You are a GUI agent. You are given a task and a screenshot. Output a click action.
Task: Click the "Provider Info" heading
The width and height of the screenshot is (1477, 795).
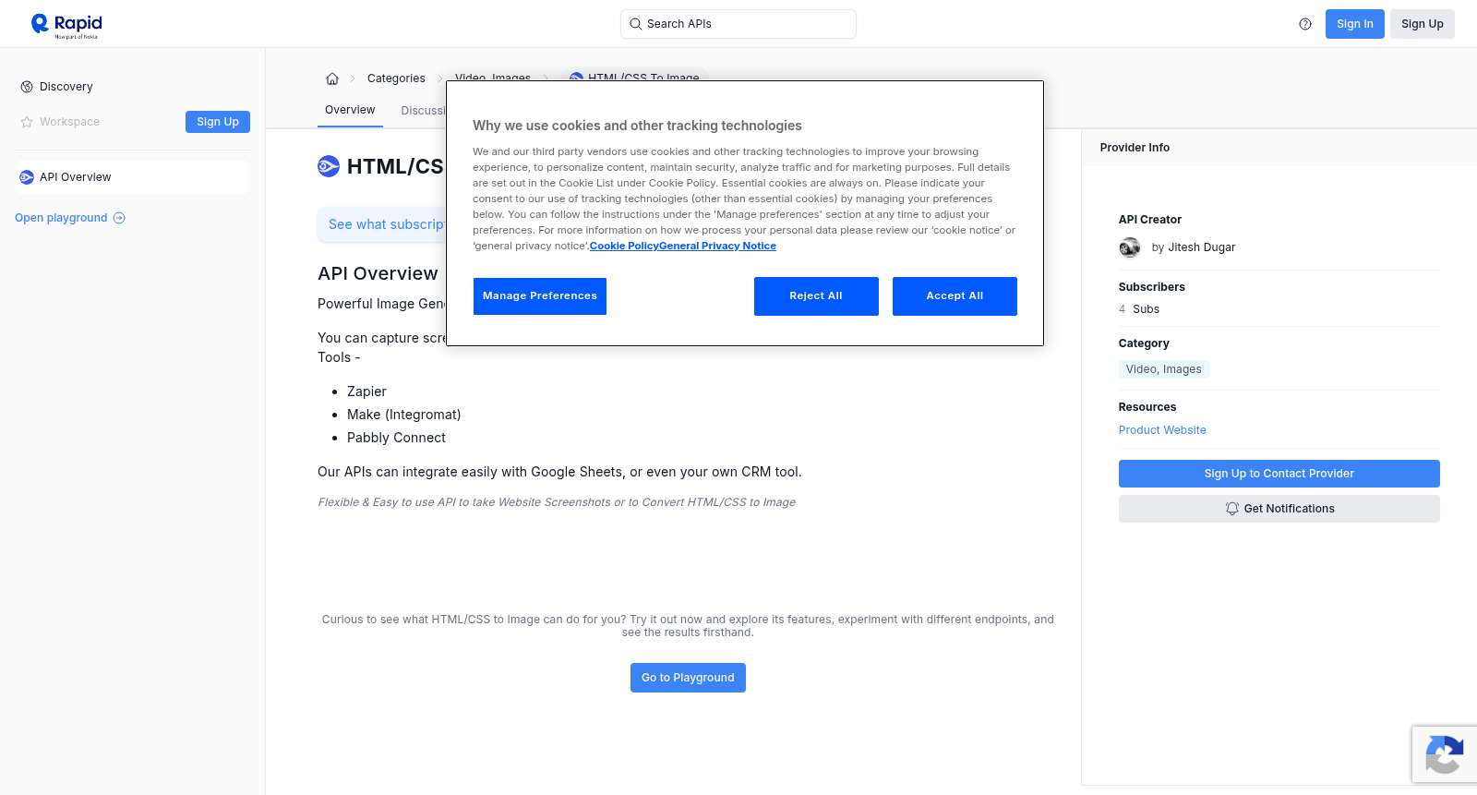pyautogui.click(x=1135, y=148)
